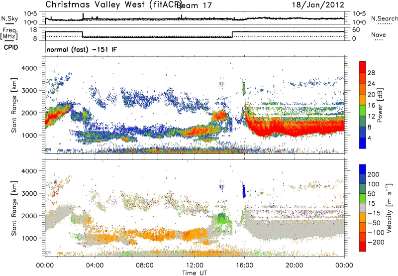Click the 'Power [dB]' color bar label
This screenshot has height=276, width=398.
click(380, 105)
